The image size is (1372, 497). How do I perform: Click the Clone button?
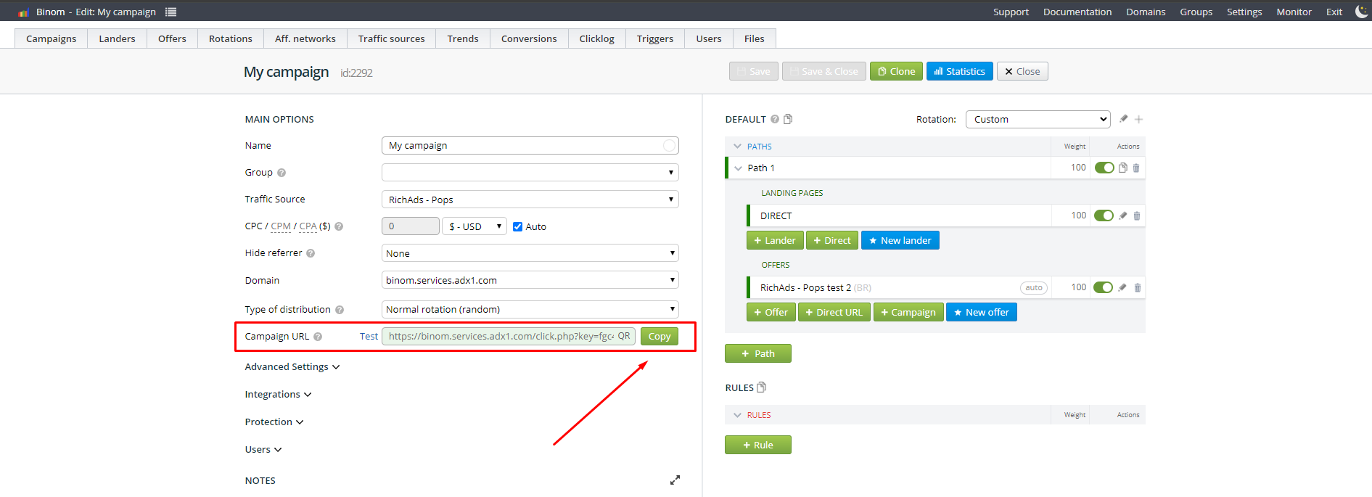896,71
